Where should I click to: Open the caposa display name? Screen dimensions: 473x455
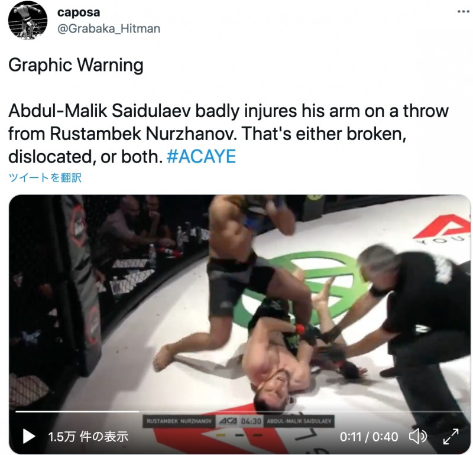pyautogui.click(x=79, y=12)
